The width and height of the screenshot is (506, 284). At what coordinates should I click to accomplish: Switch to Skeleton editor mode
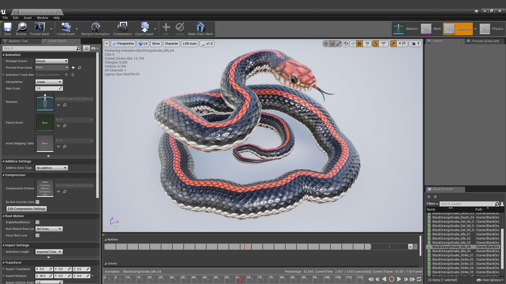pyautogui.click(x=406, y=29)
